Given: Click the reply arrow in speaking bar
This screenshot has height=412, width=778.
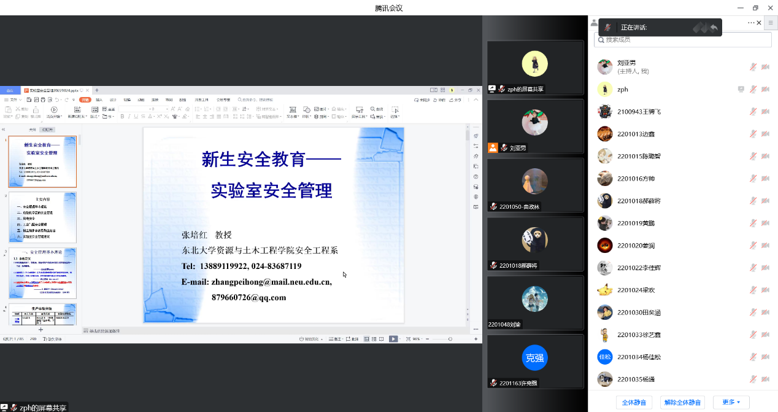Looking at the screenshot, I should point(714,28).
